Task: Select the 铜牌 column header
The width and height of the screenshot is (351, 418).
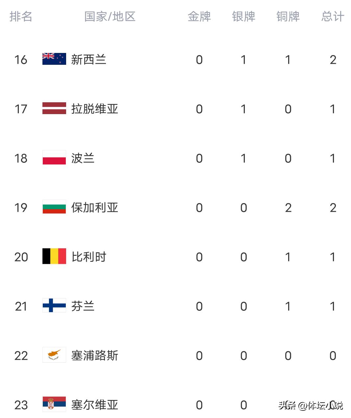Action: (288, 16)
